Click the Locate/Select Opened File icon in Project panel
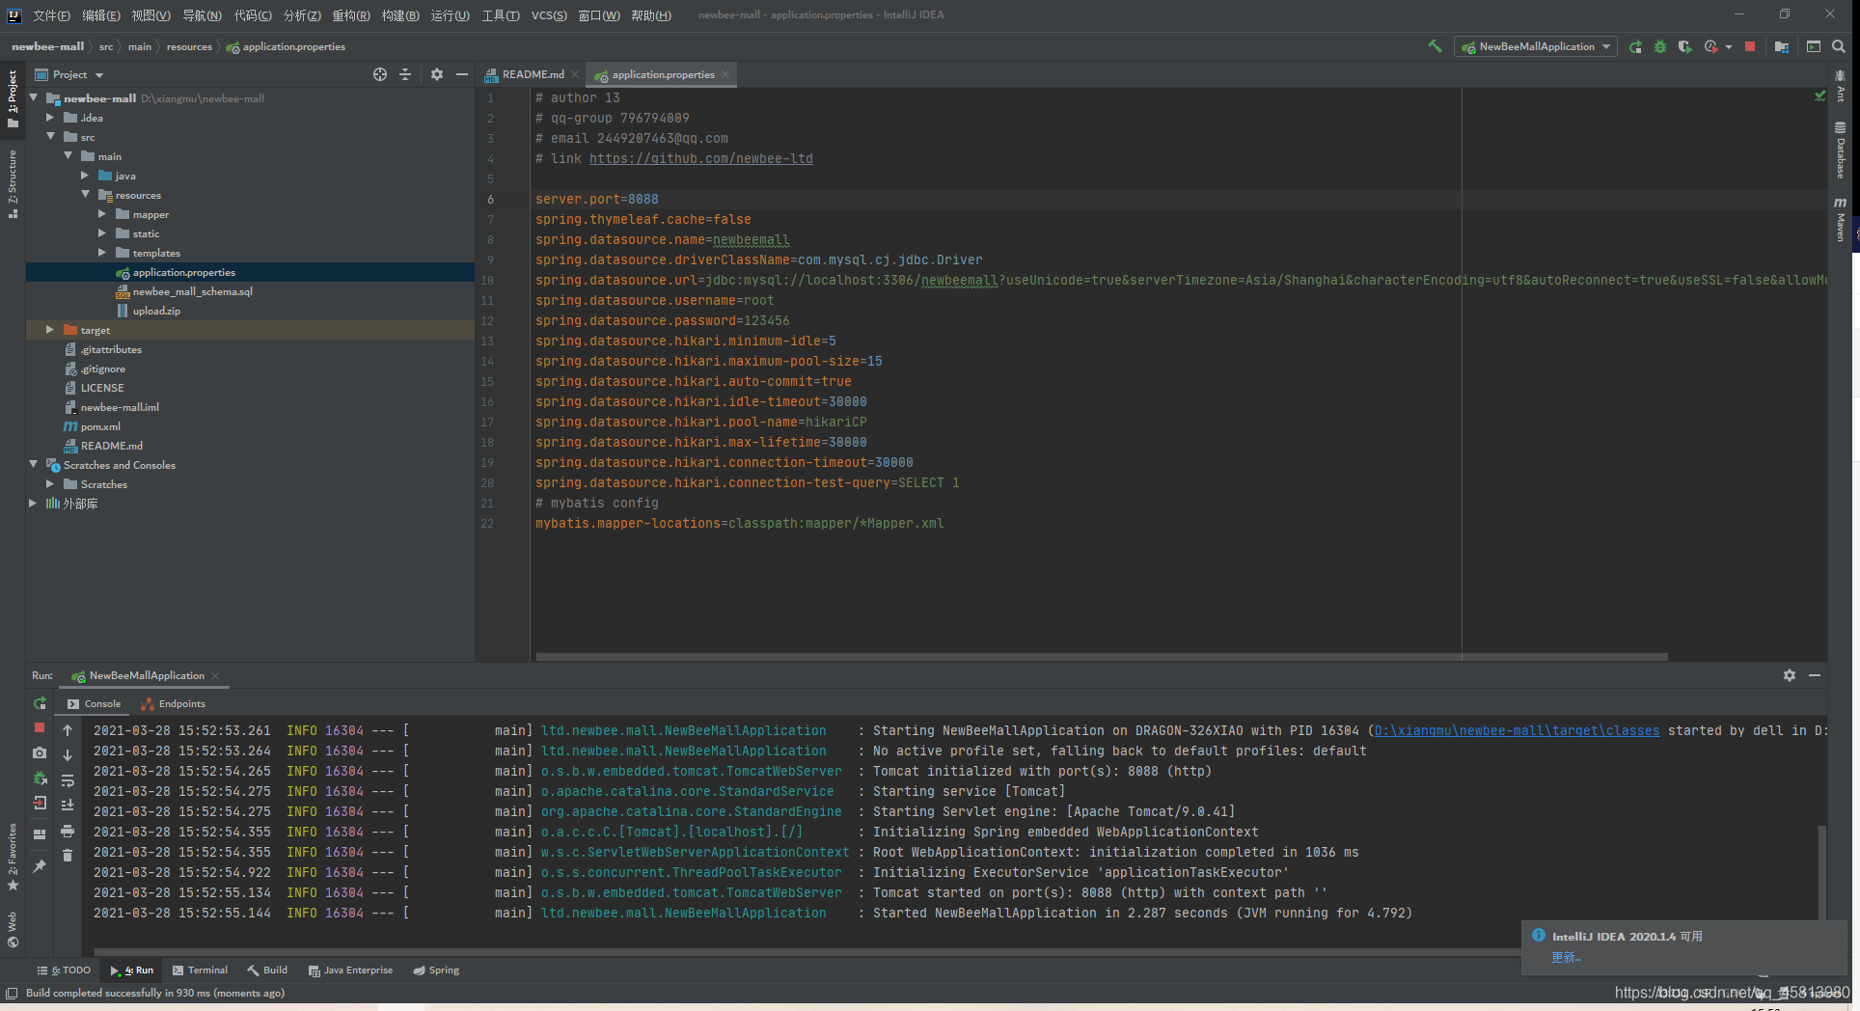 380,74
